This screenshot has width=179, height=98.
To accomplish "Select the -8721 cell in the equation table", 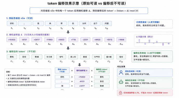I will pos(82,81).
